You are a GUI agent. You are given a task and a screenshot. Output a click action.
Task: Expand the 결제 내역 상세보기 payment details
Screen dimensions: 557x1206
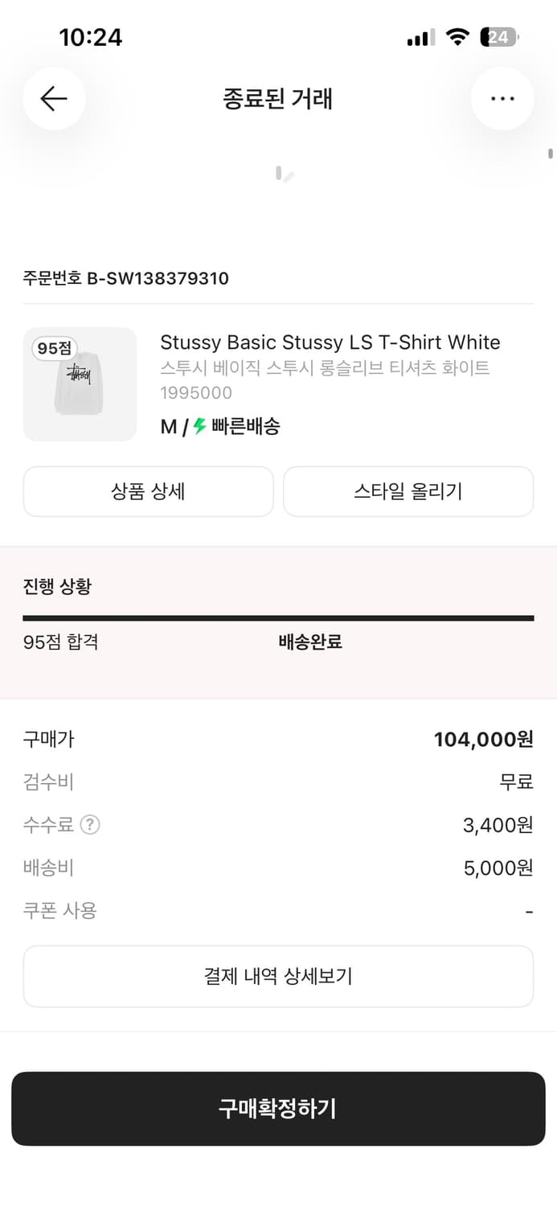[x=278, y=976]
